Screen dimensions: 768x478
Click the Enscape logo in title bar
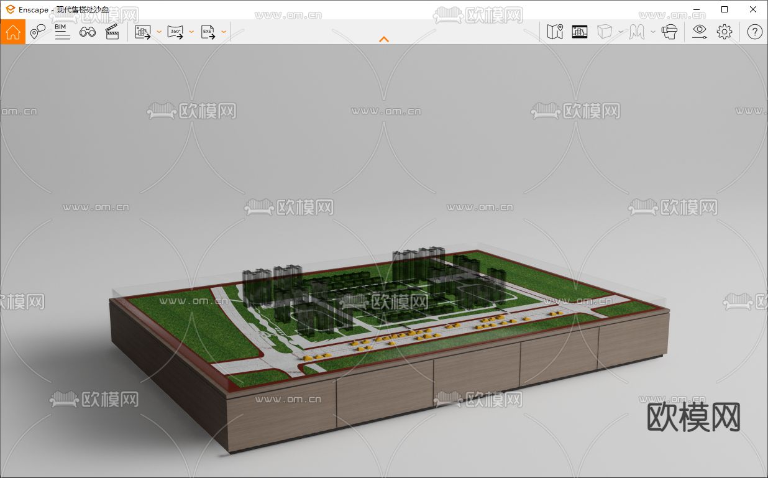coord(10,9)
